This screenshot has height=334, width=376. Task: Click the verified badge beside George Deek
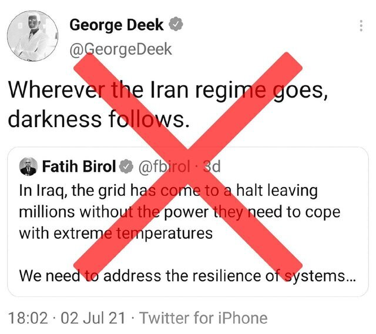pos(176,25)
